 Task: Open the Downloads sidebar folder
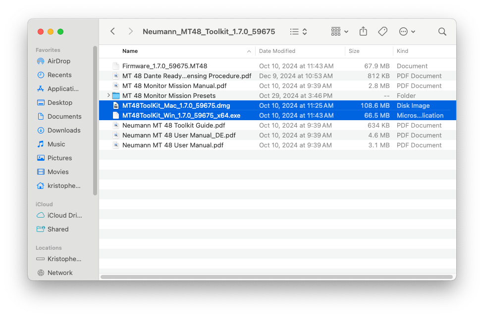point(63,131)
